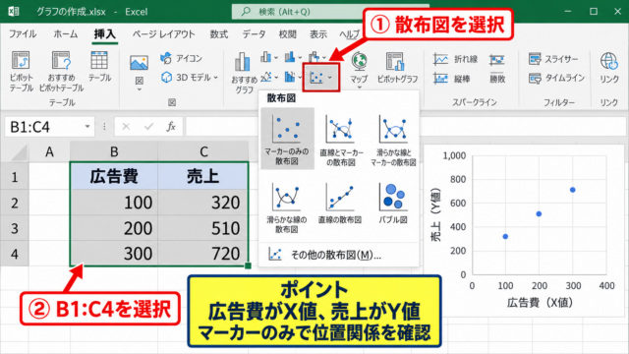Expand the scatter chart dropdown arrow
Viewport: 629px width, 354px height.
pyautogui.click(x=330, y=78)
